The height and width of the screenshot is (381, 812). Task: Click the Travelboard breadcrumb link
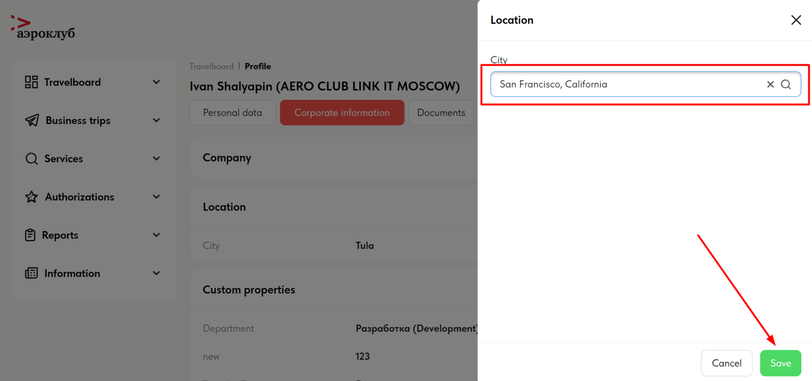[211, 66]
